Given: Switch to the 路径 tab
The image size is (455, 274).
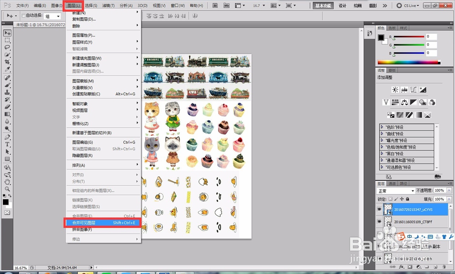Looking at the screenshot, I should (403, 184).
